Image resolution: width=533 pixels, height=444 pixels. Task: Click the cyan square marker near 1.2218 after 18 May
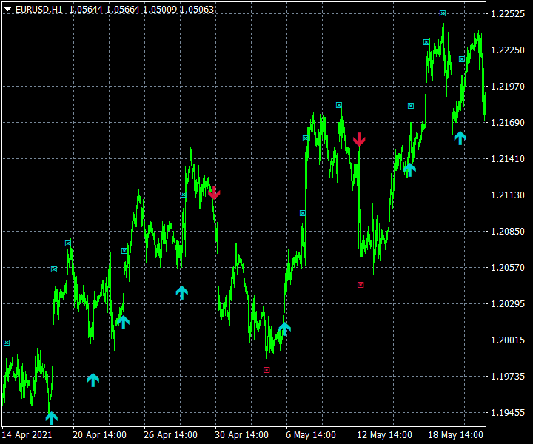pos(462,59)
